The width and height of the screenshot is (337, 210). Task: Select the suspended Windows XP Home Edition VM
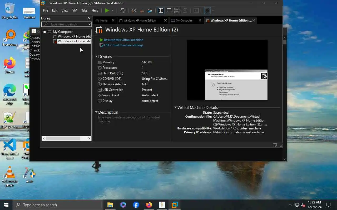[x=74, y=41]
